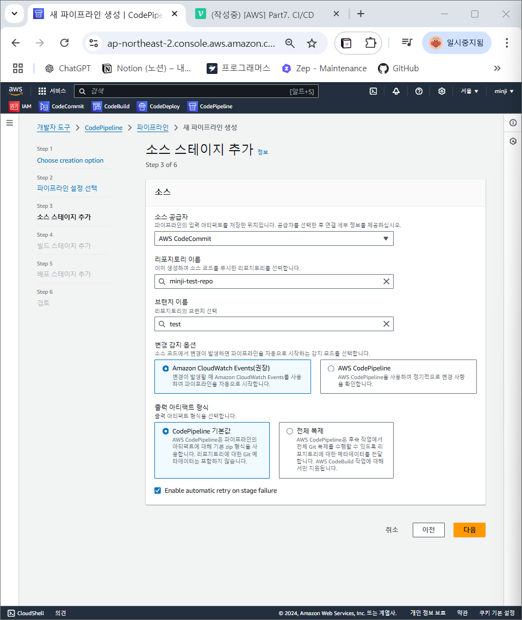Go back in browser history

click(x=16, y=43)
